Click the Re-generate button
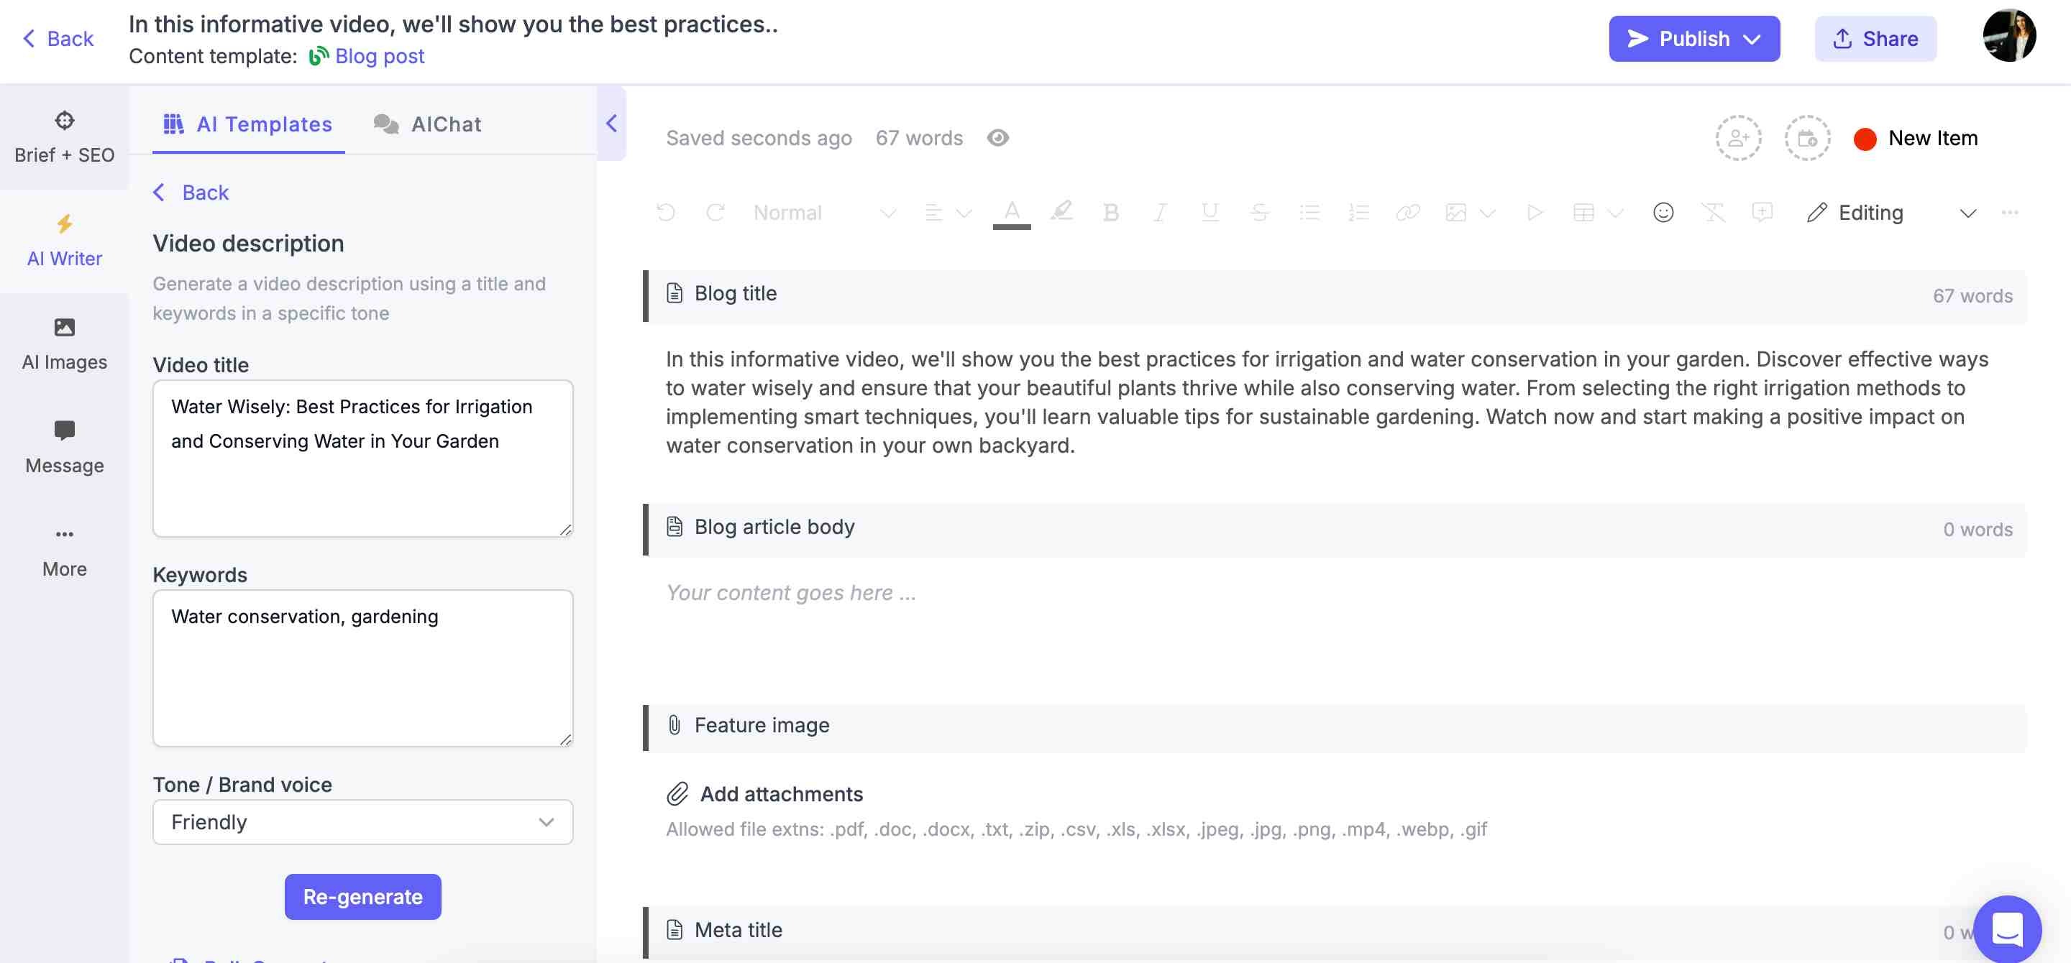The height and width of the screenshot is (963, 2071). click(x=362, y=896)
